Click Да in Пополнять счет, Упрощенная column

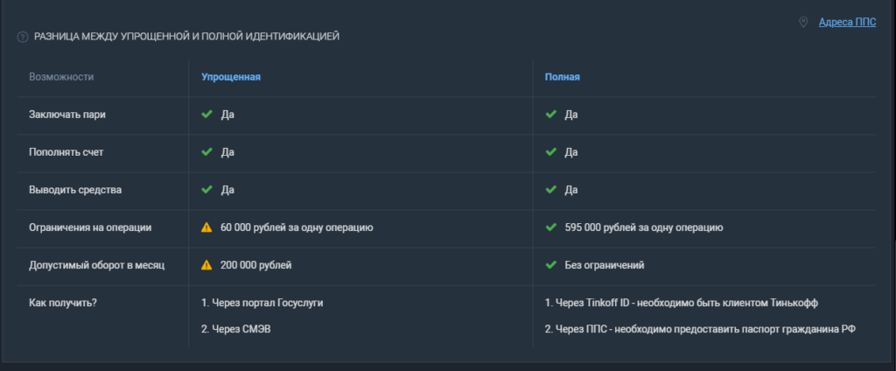click(228, 152)
